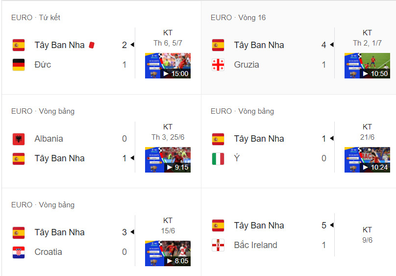Click the Croatia flag icon
This screenshot has height=276, width=396.
19,252
